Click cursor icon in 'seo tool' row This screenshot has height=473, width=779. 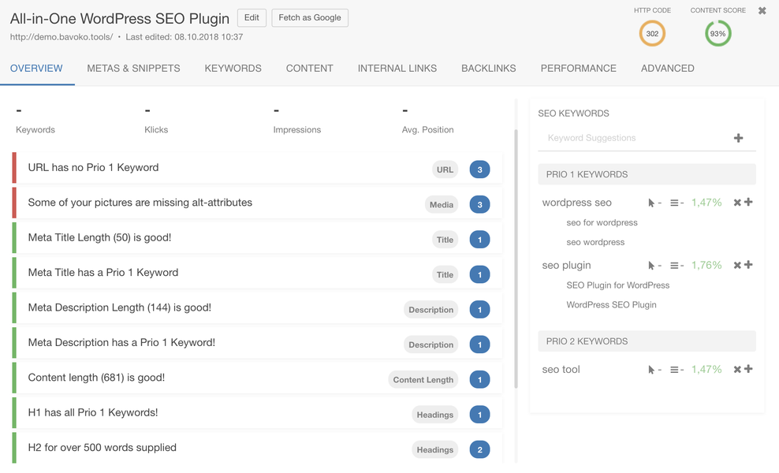click(x=650, y=370)
